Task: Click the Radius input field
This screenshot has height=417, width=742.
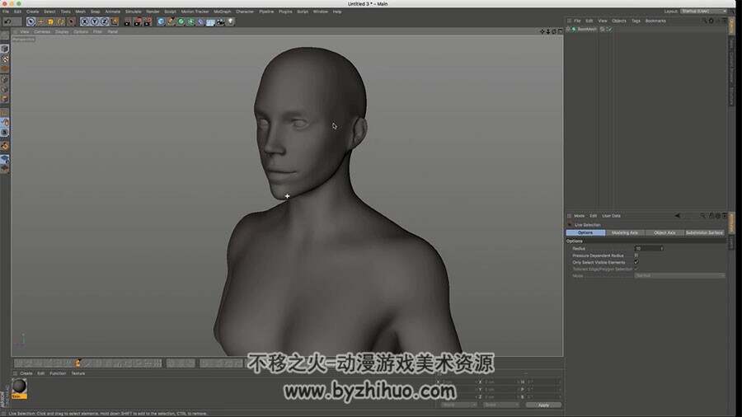Action: [x=647, y=248]
